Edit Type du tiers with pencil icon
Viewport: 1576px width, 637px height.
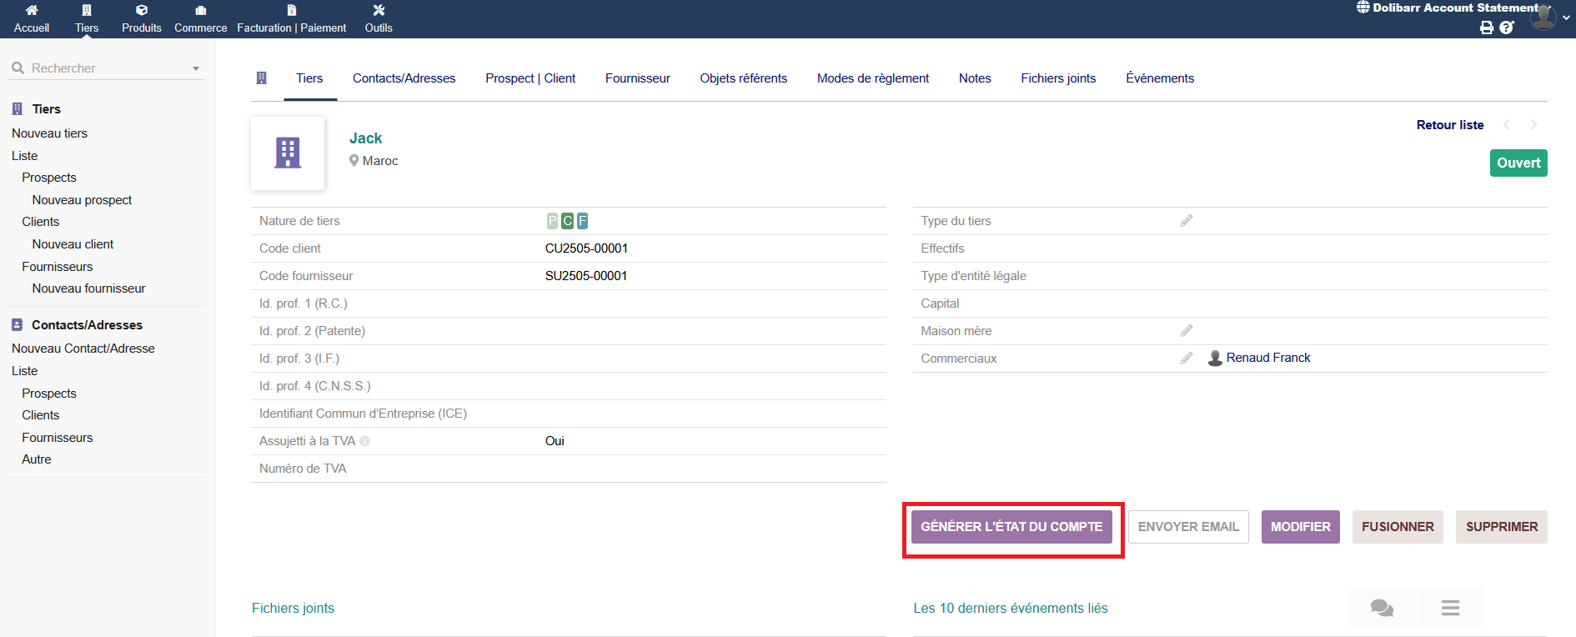pos(1186,221)
